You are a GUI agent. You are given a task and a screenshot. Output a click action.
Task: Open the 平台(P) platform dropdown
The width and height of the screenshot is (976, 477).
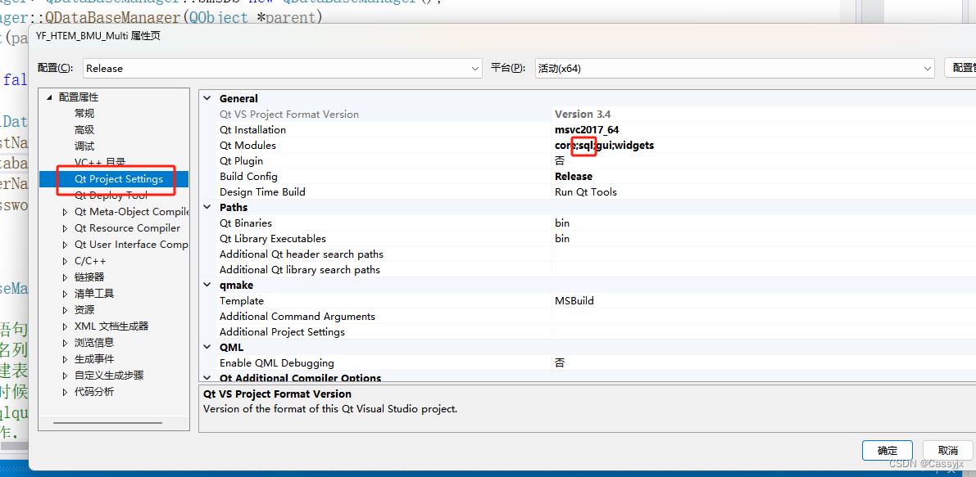point(927,68)
